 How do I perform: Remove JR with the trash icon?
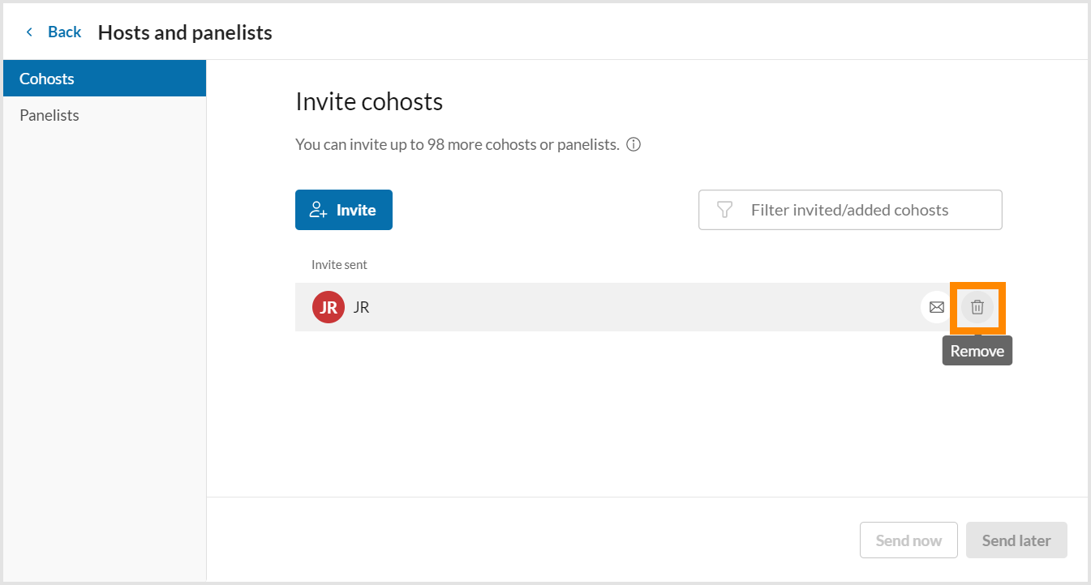click(x=977, y=307)
